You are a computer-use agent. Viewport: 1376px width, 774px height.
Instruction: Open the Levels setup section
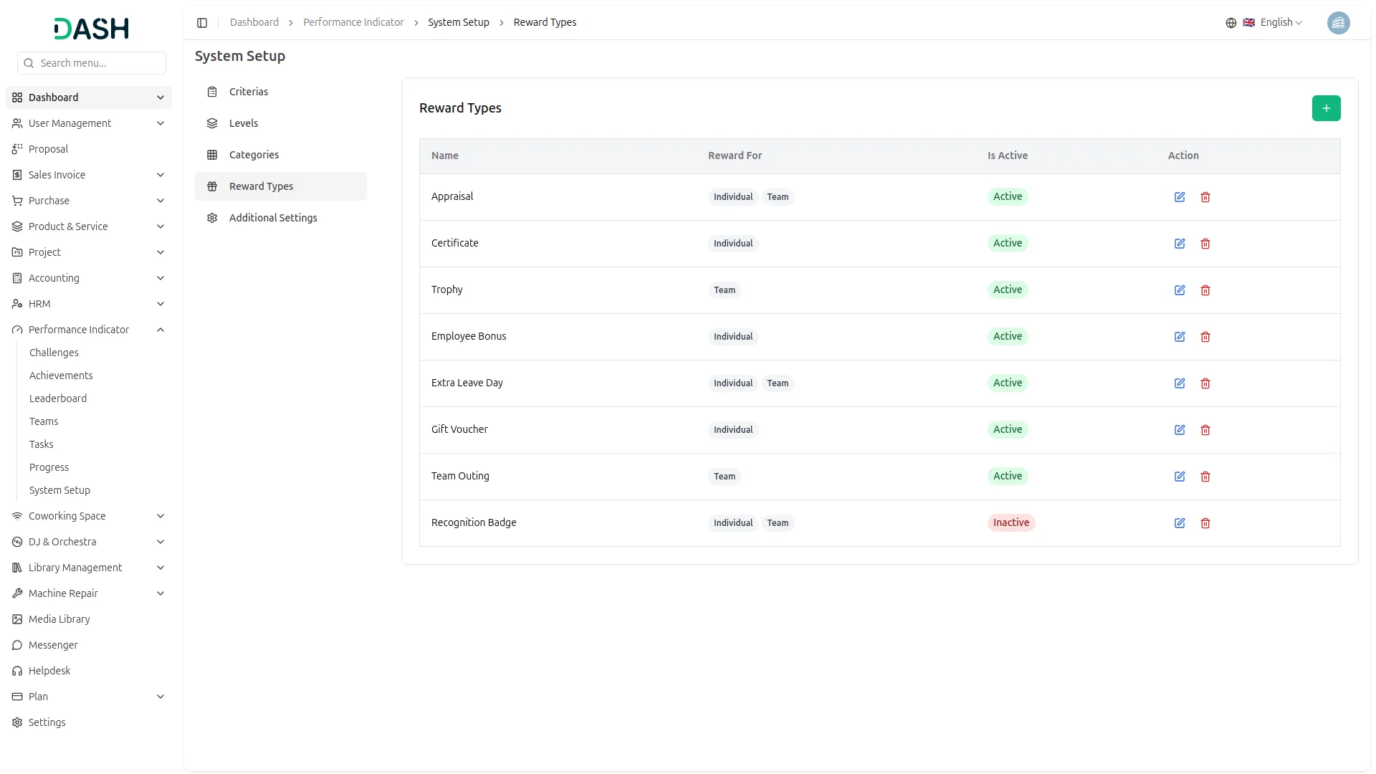coord(243,123)
